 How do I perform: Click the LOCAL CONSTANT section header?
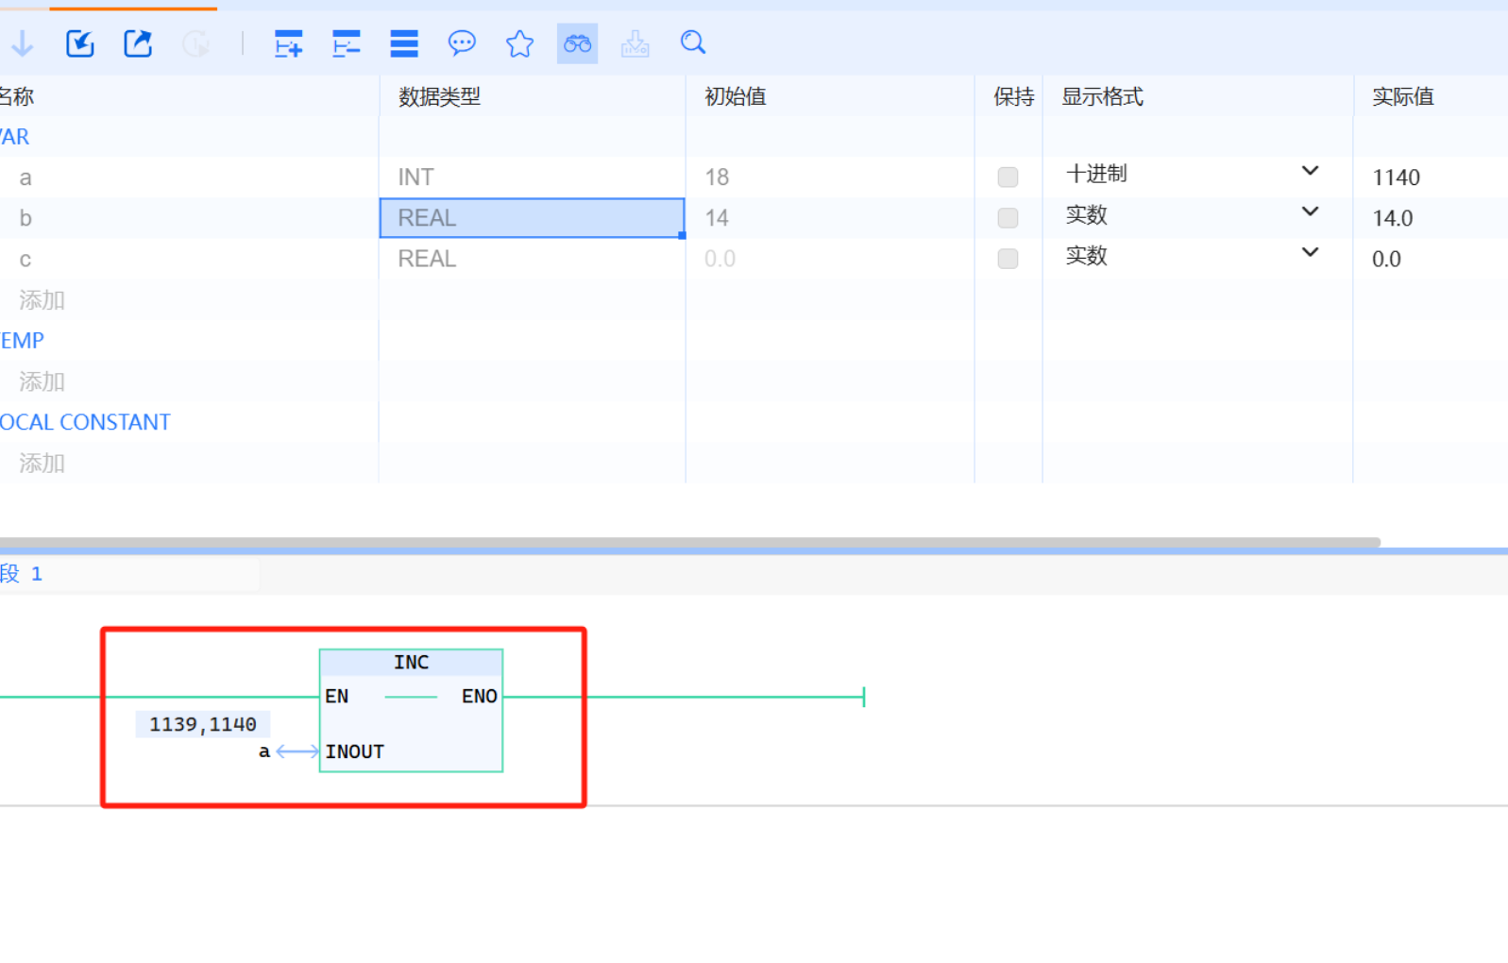tap(85, 422)
